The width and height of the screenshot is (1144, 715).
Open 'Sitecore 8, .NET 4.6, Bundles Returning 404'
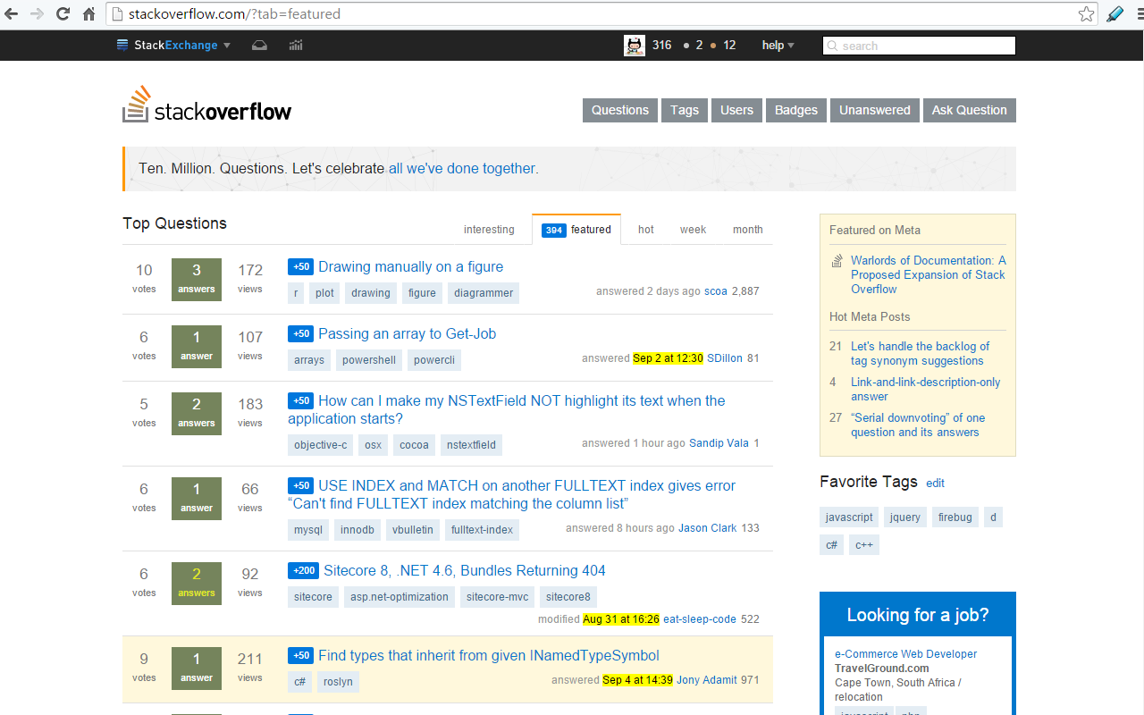coord(465,570)
